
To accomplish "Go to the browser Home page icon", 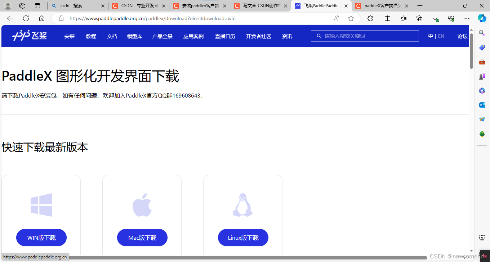I will (42, 18).
